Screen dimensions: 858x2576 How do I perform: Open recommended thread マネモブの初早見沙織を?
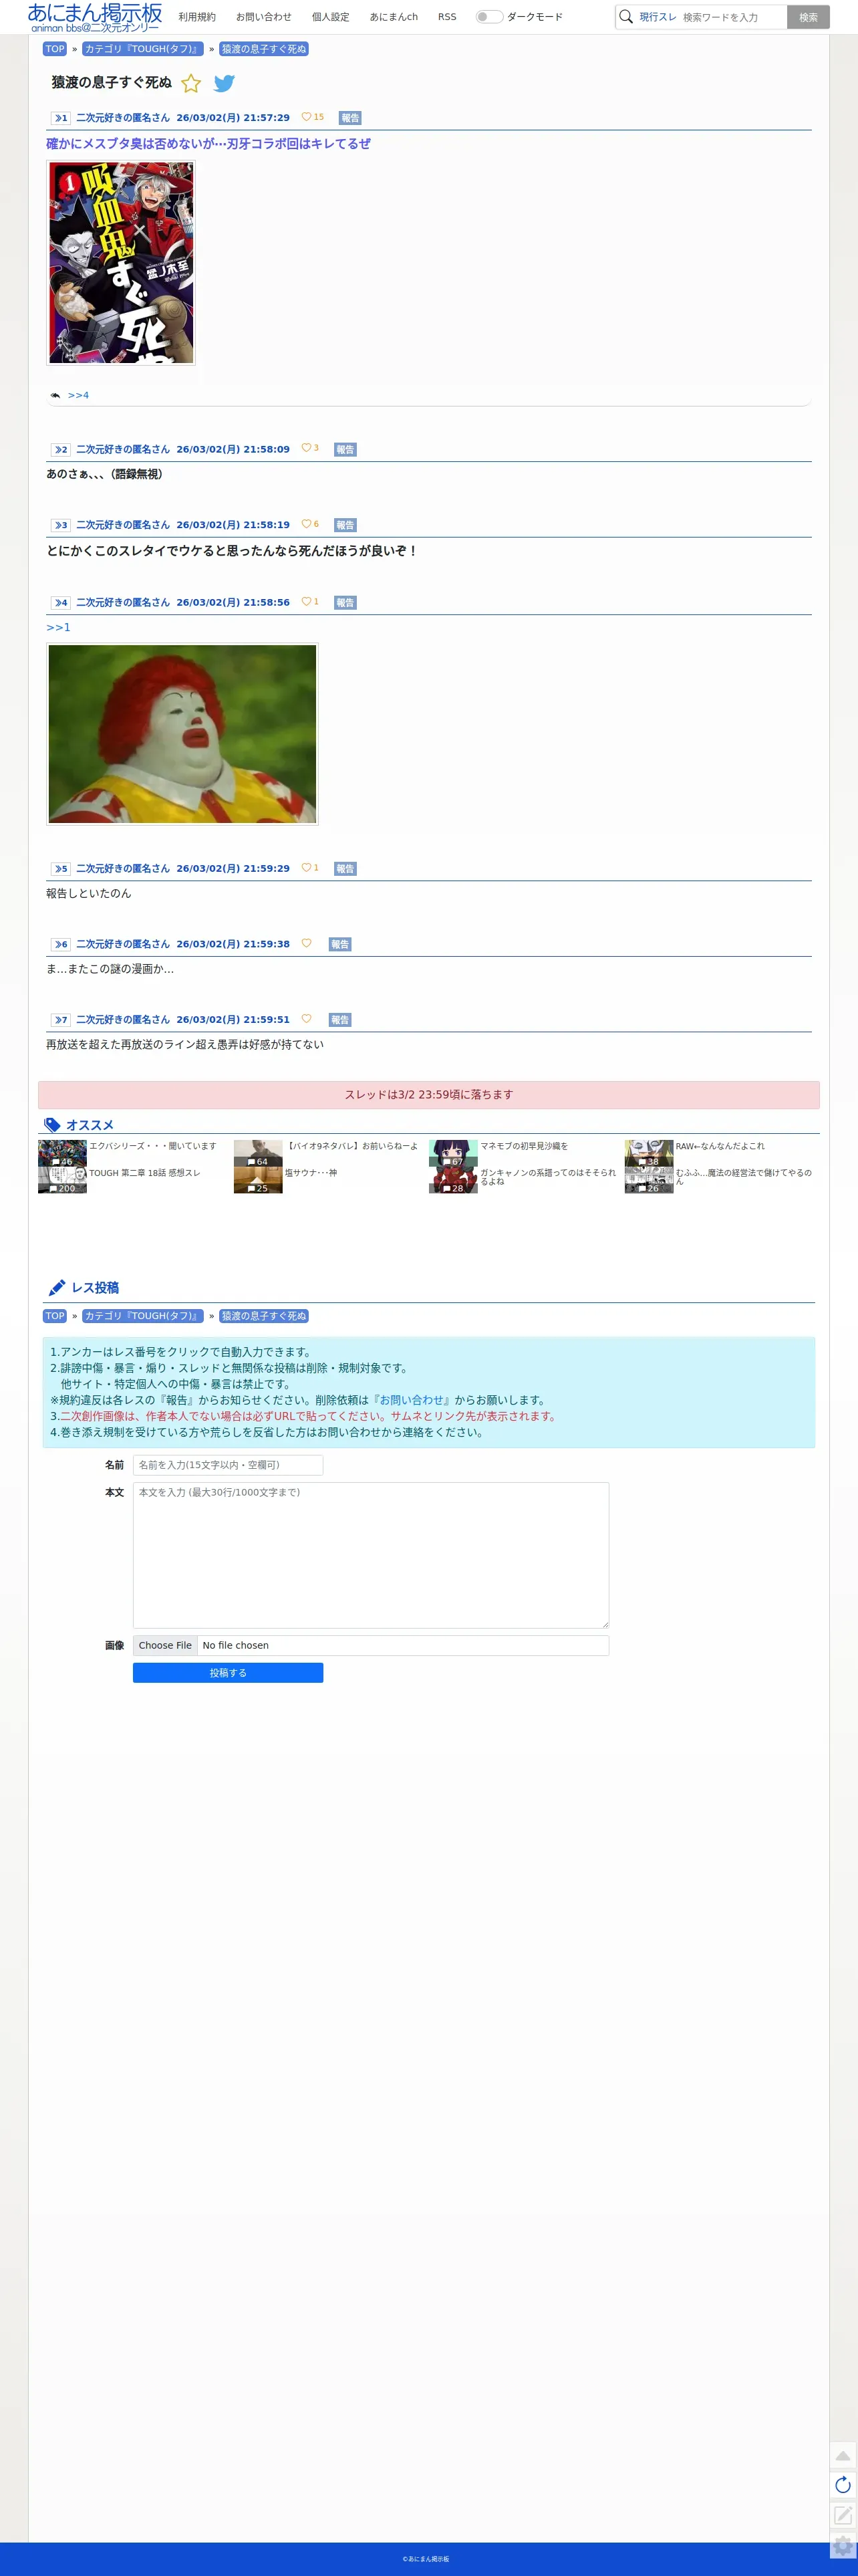[524, 1146]
